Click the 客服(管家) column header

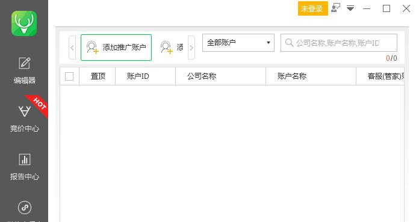click(380, 76)
